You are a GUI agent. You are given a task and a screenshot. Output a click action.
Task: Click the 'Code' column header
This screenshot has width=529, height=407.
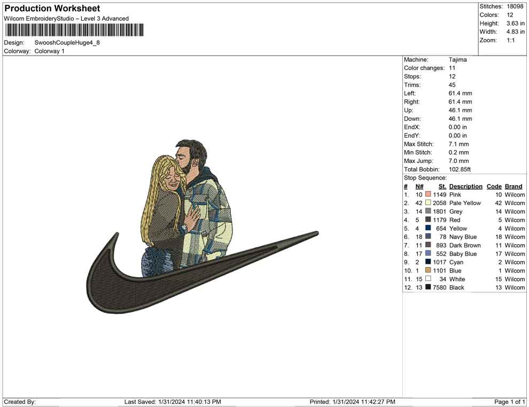click(494, 186)
